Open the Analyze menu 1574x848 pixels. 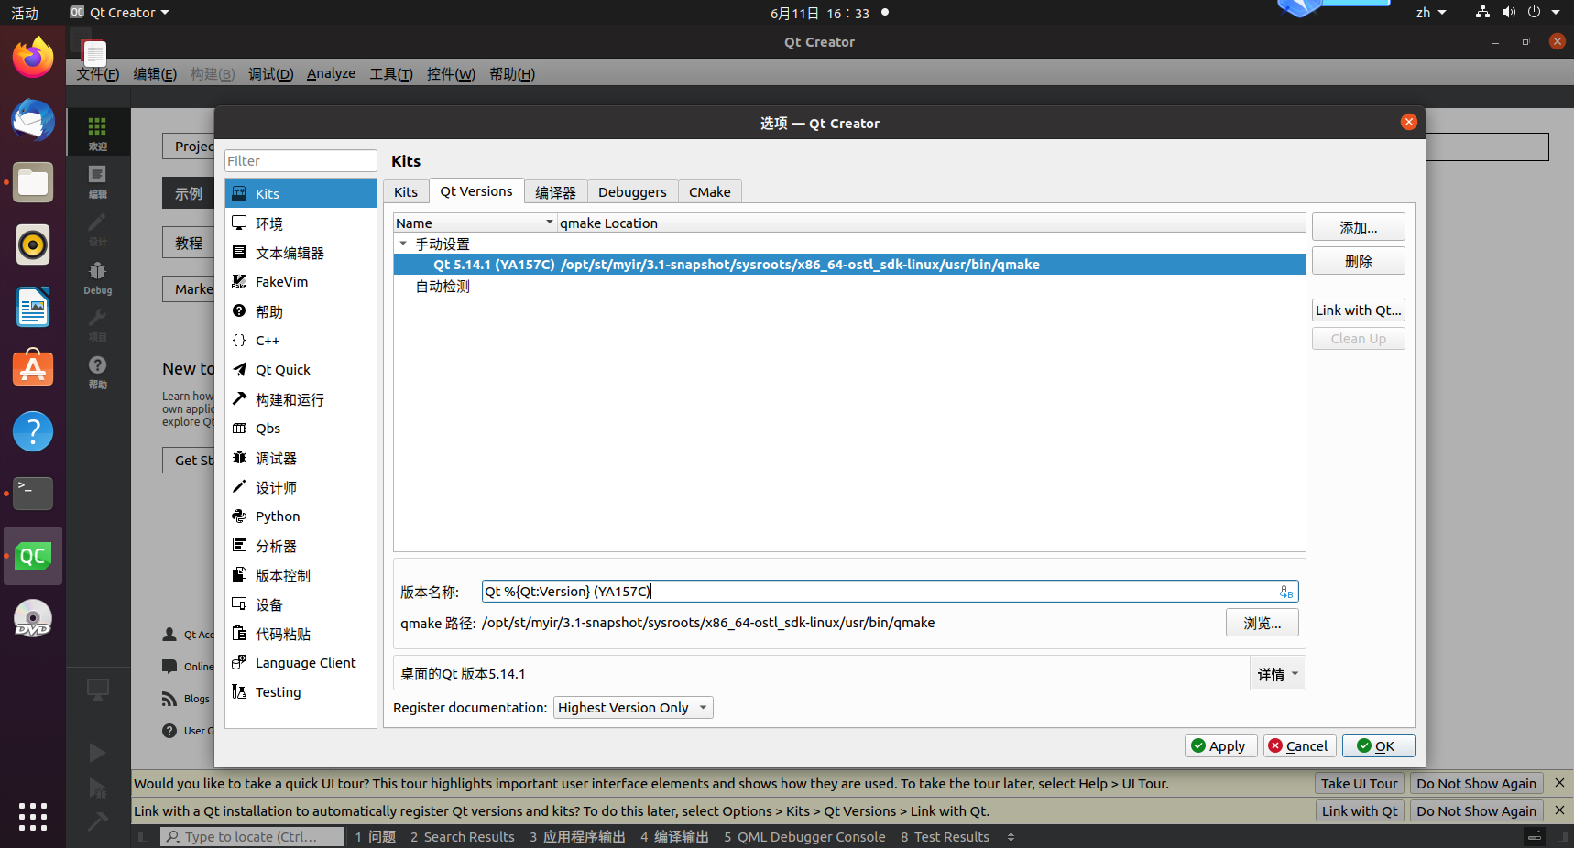click(331, 73)
